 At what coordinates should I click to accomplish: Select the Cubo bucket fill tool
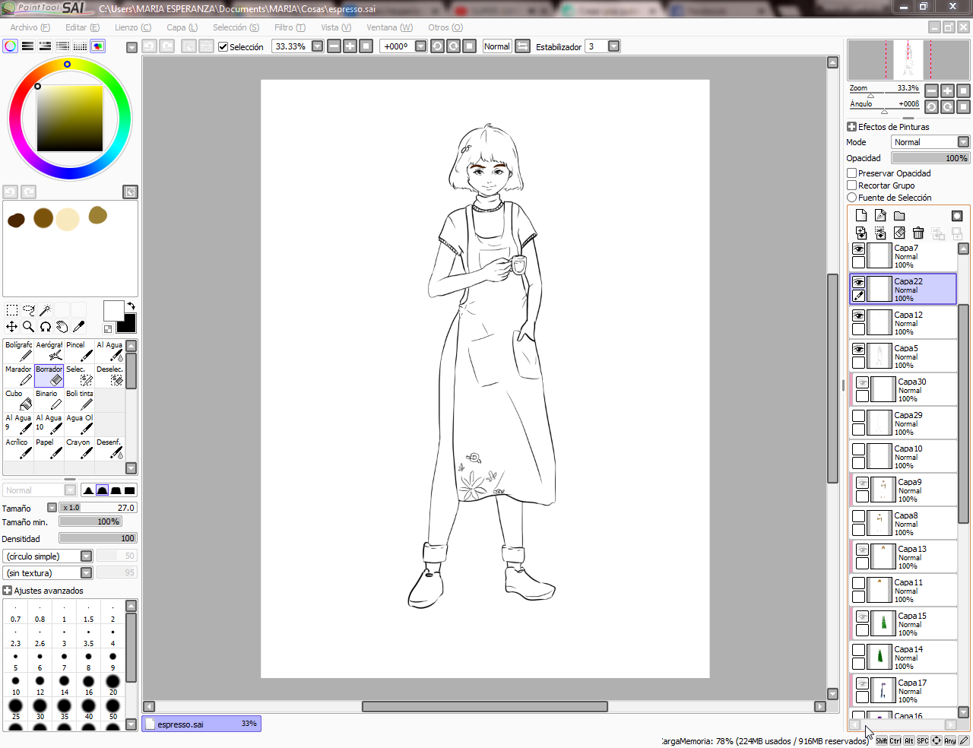18,400
